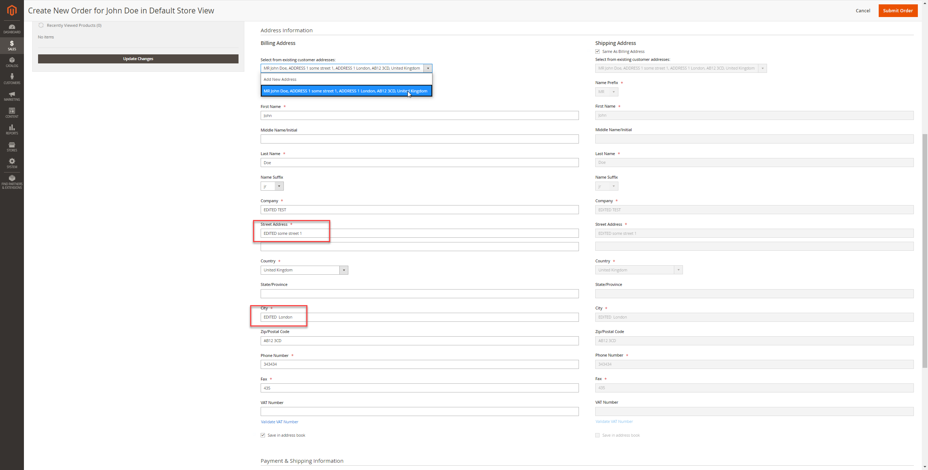Click the Submit Order button
Viewport: 928px width, 470px height.
coord(898,11)
